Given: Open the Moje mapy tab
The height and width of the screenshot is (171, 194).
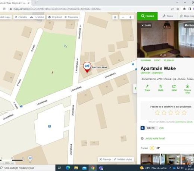Looking at the screenshot, I should (187, 16).
